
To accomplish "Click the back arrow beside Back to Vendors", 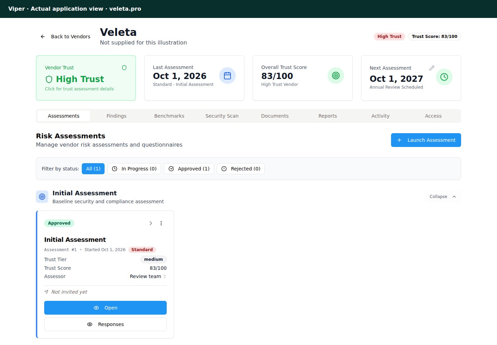I will click(43, 37).
